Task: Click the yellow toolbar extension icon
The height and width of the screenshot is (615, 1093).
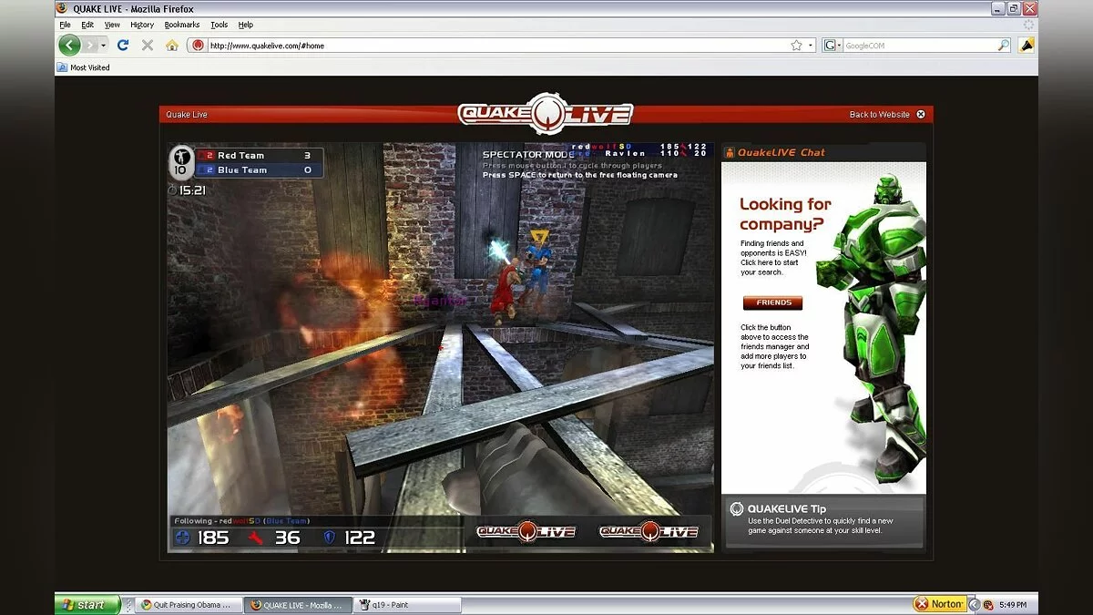Action: tap(1027, 45)
